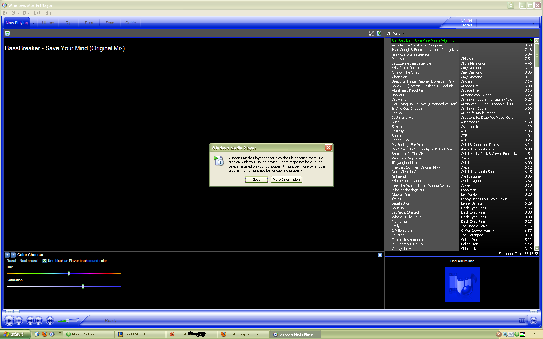Image resolution: width=543 pixels, height=339 pixels.
Task: Close the Color Chooser panel
Action: pos(380,255)
